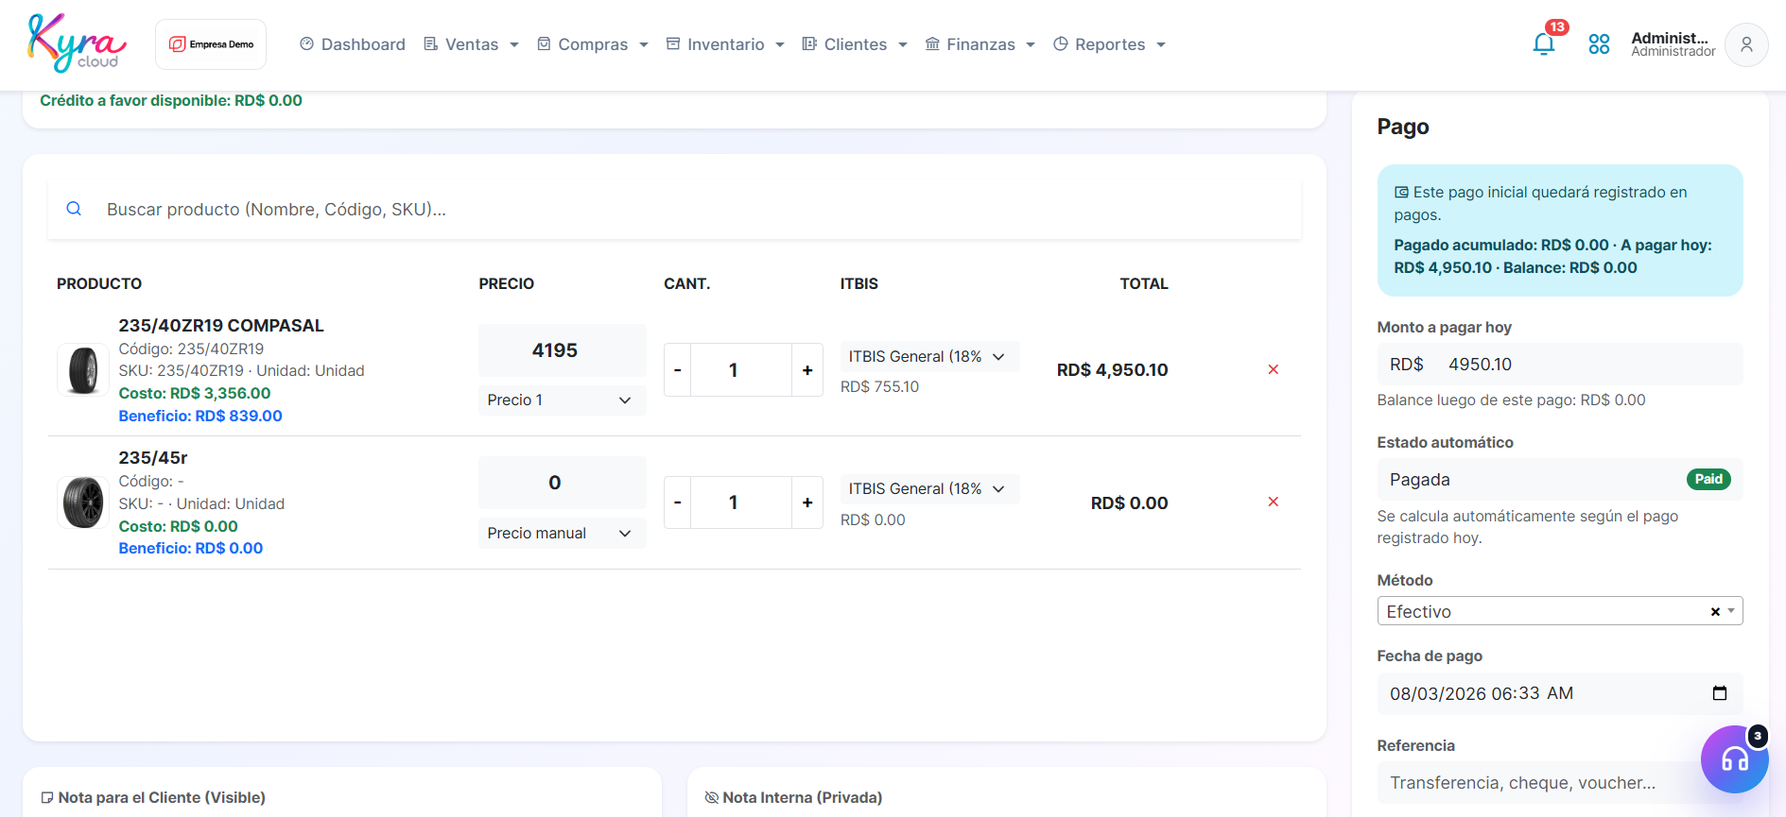Click the user profile avatar icon
The width and height of the screenshot is (1786, 817).
pos(1746,44)
